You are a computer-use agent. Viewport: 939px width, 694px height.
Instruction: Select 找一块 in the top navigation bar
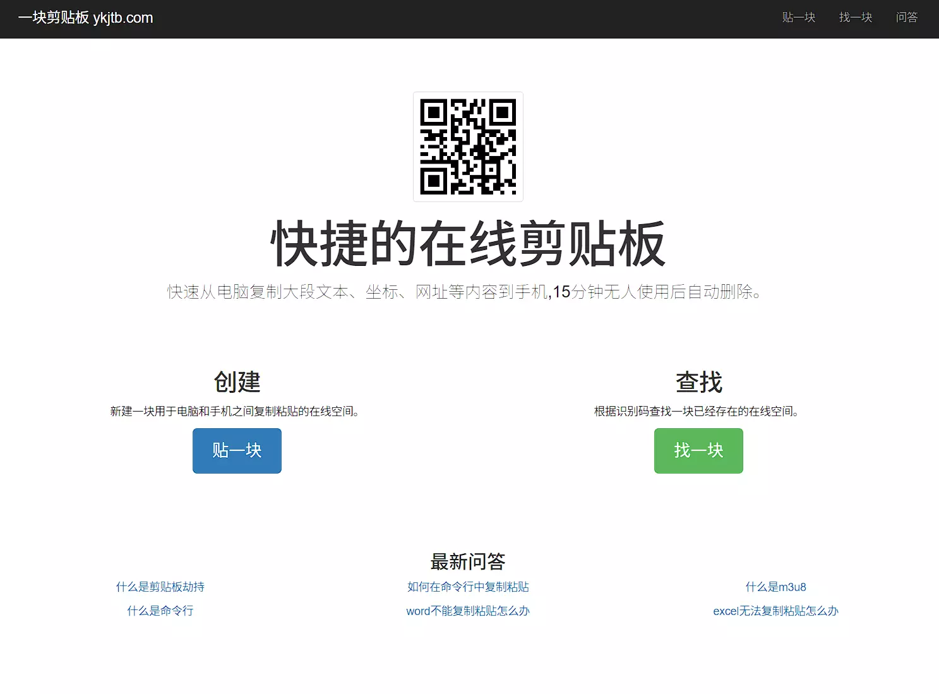[855, 18]
